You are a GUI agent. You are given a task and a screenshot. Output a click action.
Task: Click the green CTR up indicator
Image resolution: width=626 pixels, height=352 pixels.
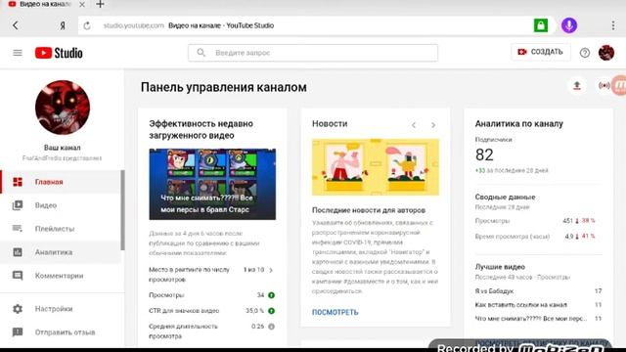pos(272,311)
